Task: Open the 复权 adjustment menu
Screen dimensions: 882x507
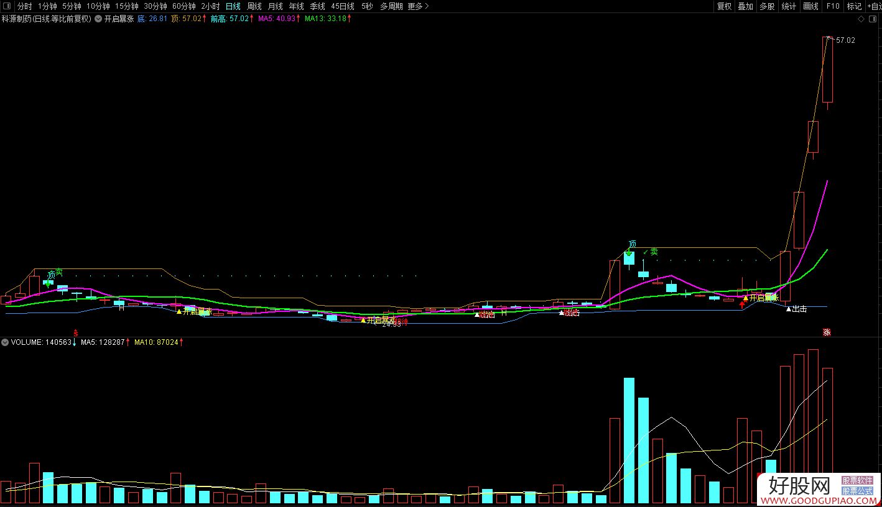Action: click(725, 6)
